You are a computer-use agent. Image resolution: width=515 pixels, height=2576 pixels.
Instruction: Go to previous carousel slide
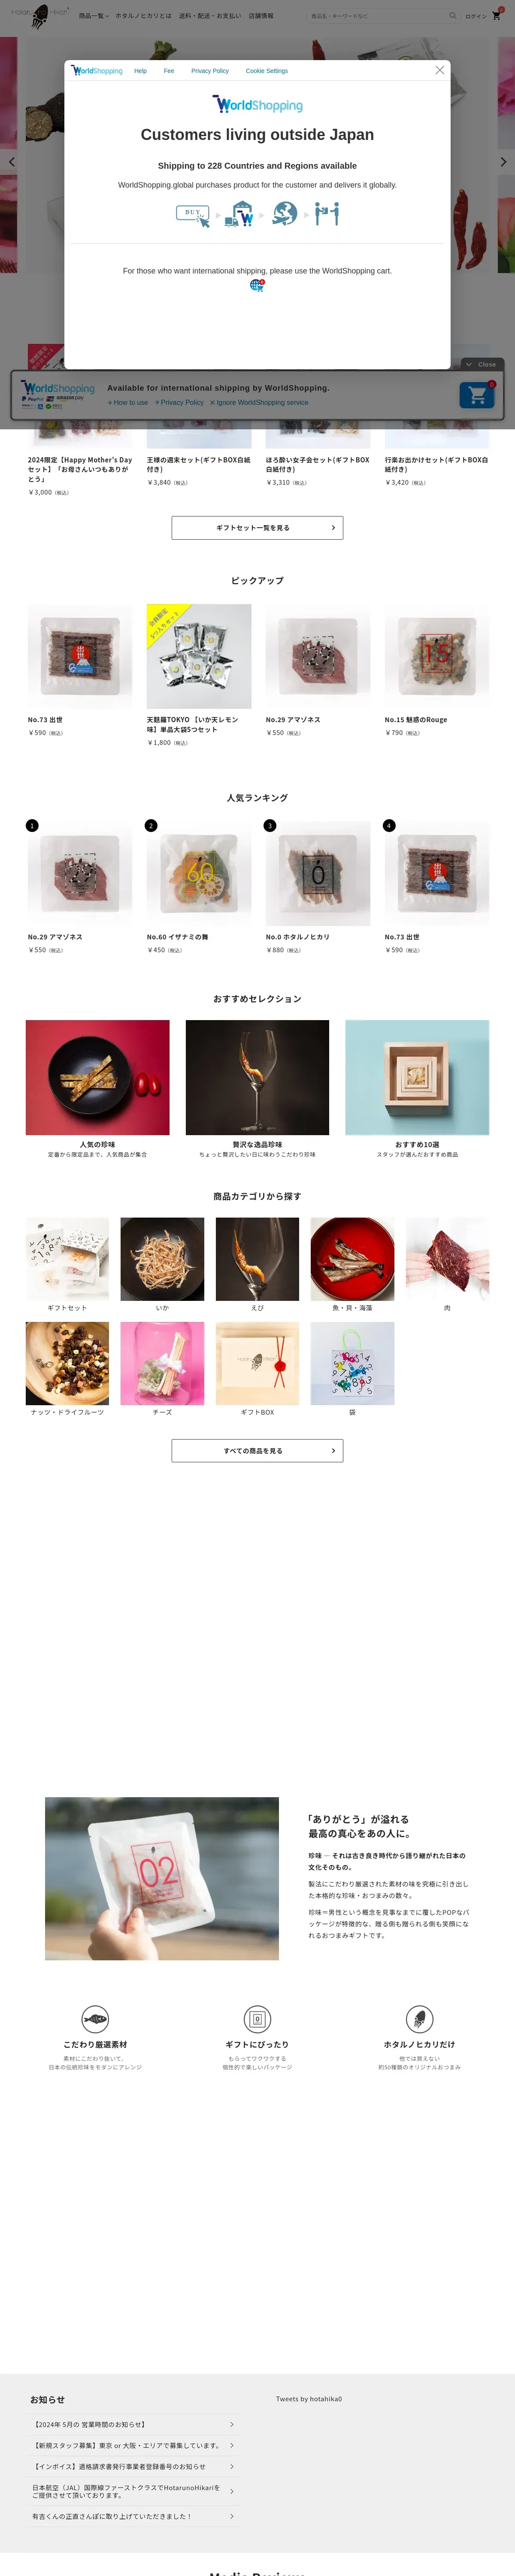pos(11,161)
